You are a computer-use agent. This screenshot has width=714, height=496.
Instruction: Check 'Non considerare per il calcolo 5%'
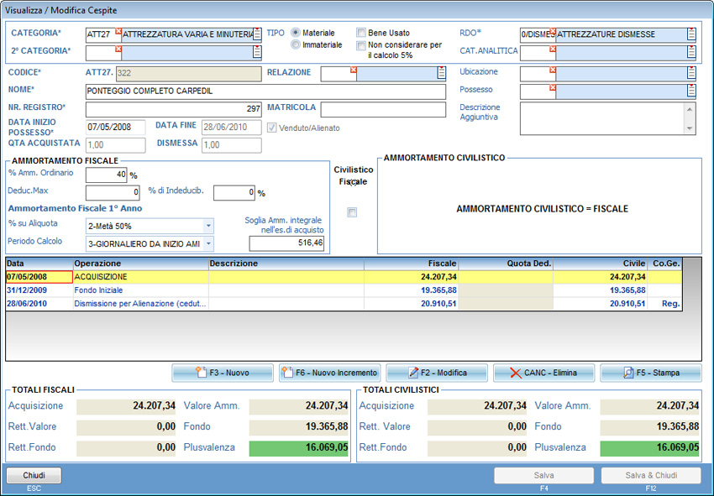click(361, 45)
